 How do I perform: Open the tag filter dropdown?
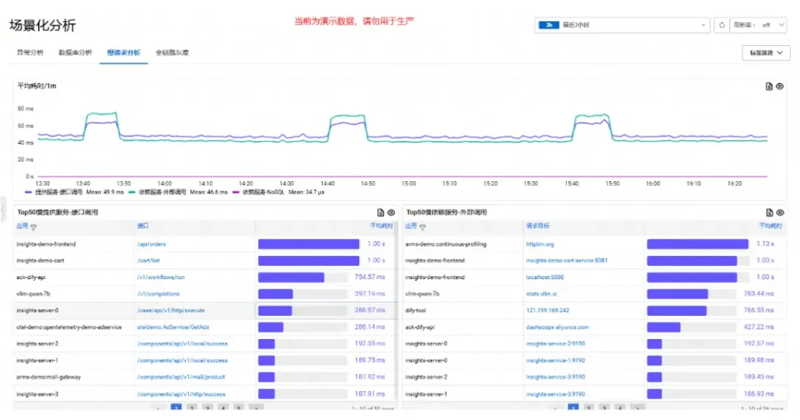[766, 53]
